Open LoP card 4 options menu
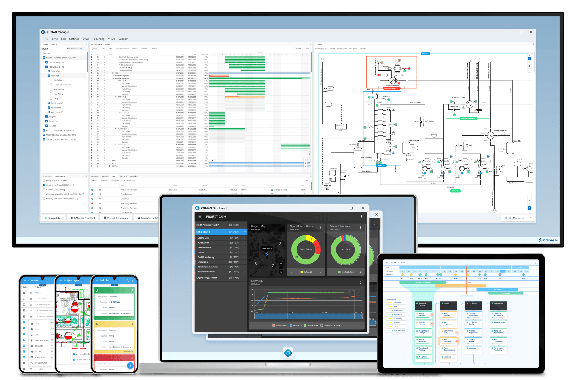 click(x=133, y=324)
